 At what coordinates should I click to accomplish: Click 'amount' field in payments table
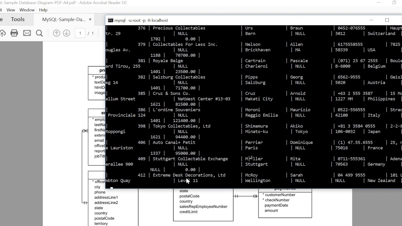[271, 211]
